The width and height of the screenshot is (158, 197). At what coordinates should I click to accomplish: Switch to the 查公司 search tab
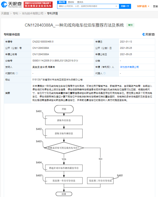pos(61,2)
